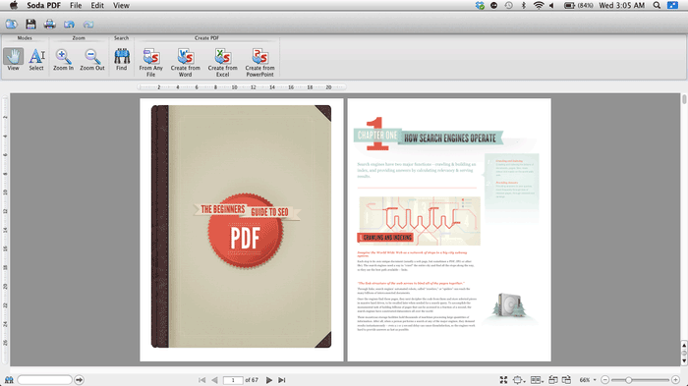Open the File menu

click(x=76, y=5)
